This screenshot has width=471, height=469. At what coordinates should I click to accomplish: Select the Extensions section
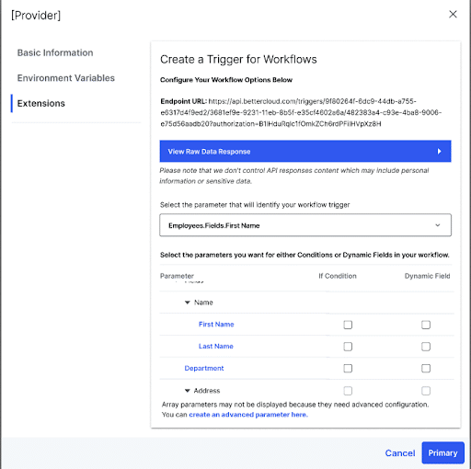pyautogui.click(x=41, y=104)
